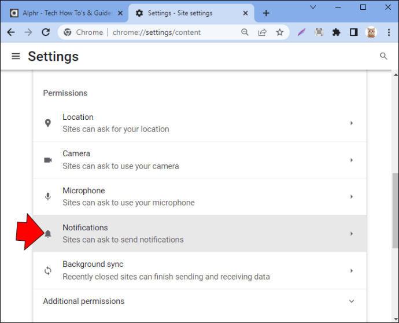Click the vertical scrollbar thumb
The height and width of the screenshot is (323, 399).
click(x=395, y=210)
